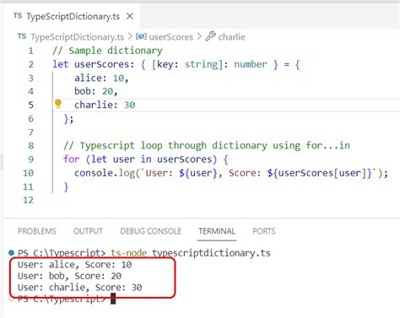
Task: Click the 'alice: 10,' line
Action: point(101,78)
